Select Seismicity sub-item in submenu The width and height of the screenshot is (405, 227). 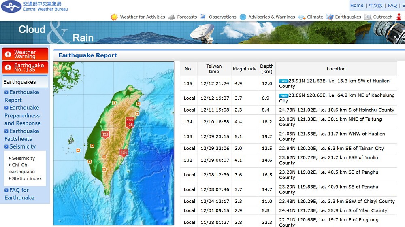(x=23, y=158)
